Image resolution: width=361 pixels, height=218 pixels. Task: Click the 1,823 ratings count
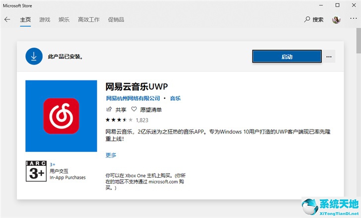pos(142,120)
